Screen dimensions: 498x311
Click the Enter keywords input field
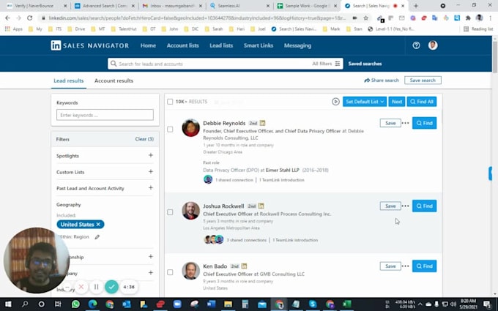coord(105,115)
